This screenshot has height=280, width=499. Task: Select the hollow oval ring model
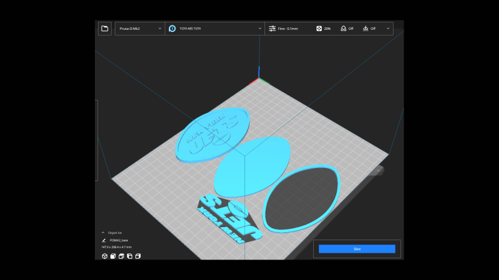pyautogui.click(x=301, y=198)
